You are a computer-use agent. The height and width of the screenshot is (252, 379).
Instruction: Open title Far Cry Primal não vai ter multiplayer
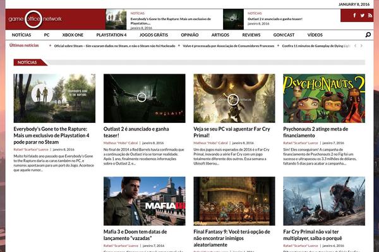pyautogui.click(x=313, y=235)
